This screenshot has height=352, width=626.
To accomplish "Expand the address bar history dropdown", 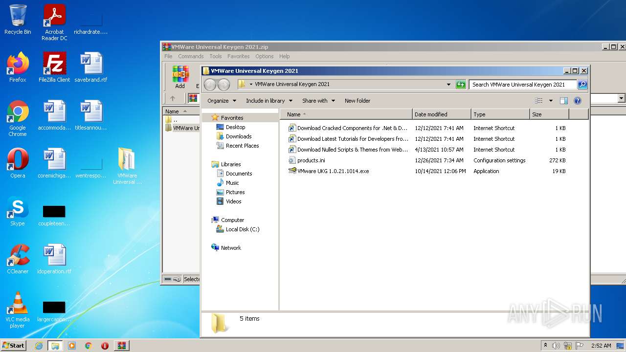I will 448,85.
